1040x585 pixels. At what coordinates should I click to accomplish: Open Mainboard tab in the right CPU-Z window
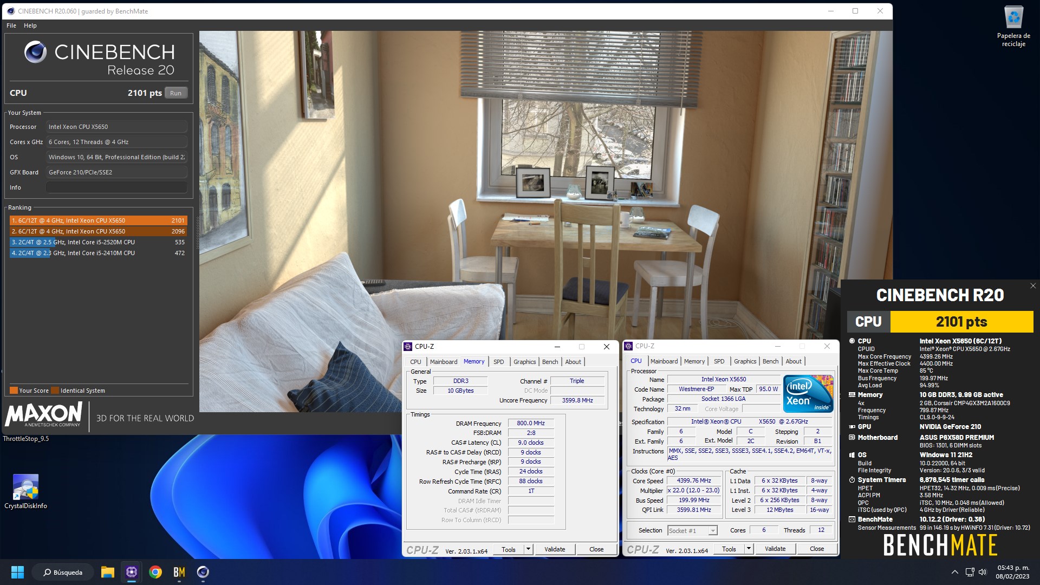tap(664, 361)
